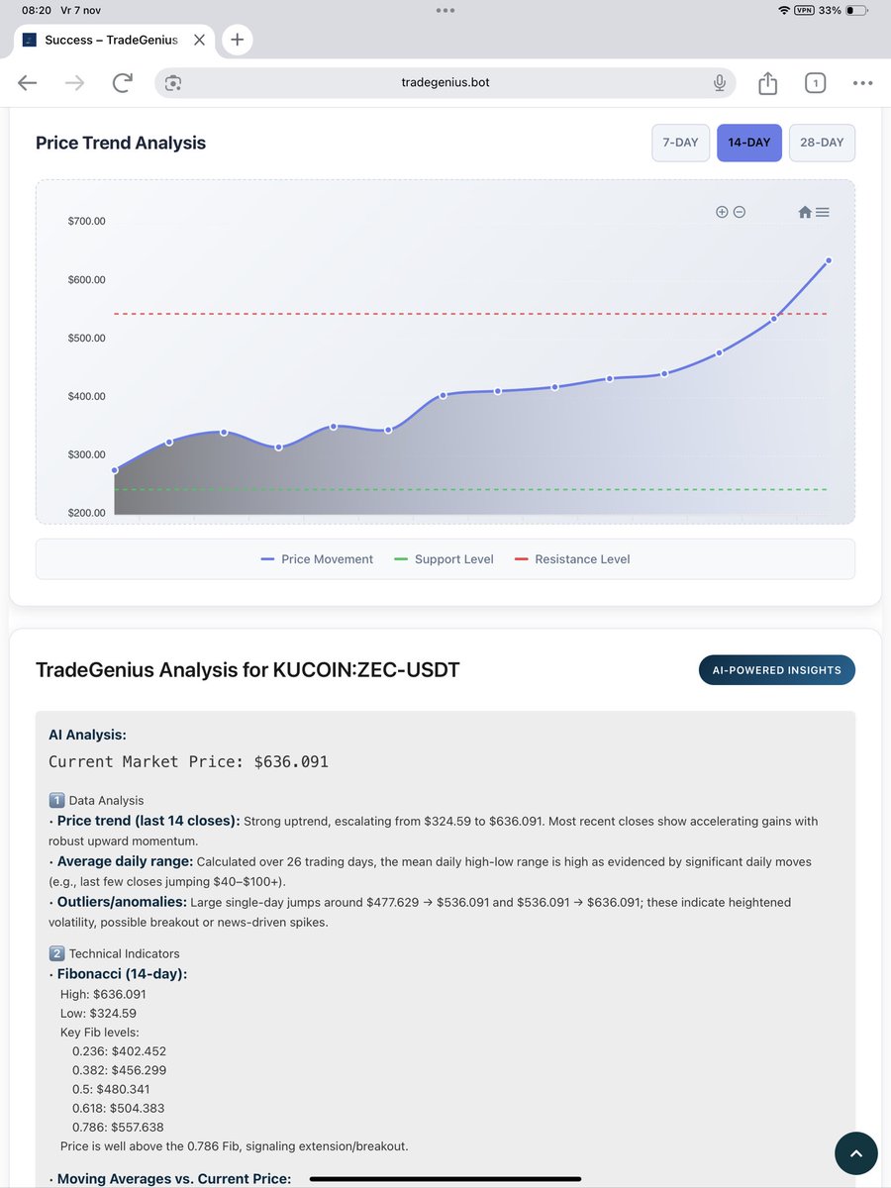Viewport: 891px width, 1188px height.
Task: Tap the AI-POWERED INSIGHTS badge
Action: coord(777,670)
